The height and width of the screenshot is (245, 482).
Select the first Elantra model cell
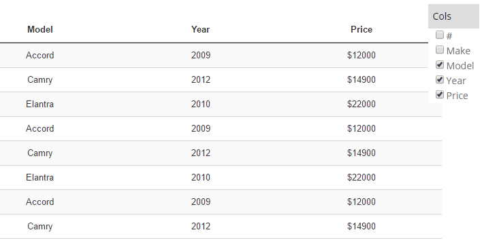point(40,104)
